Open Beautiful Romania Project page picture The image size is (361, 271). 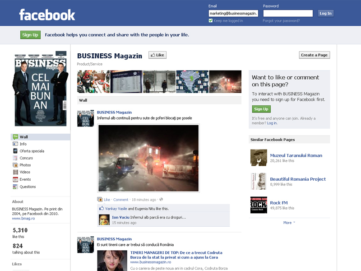click(x=259, y=182)
